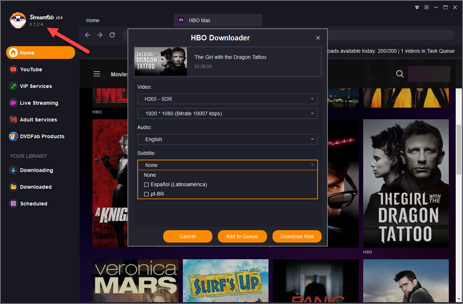Click the Scheduled list icon
Screen dimensions: 463x304
13,204
